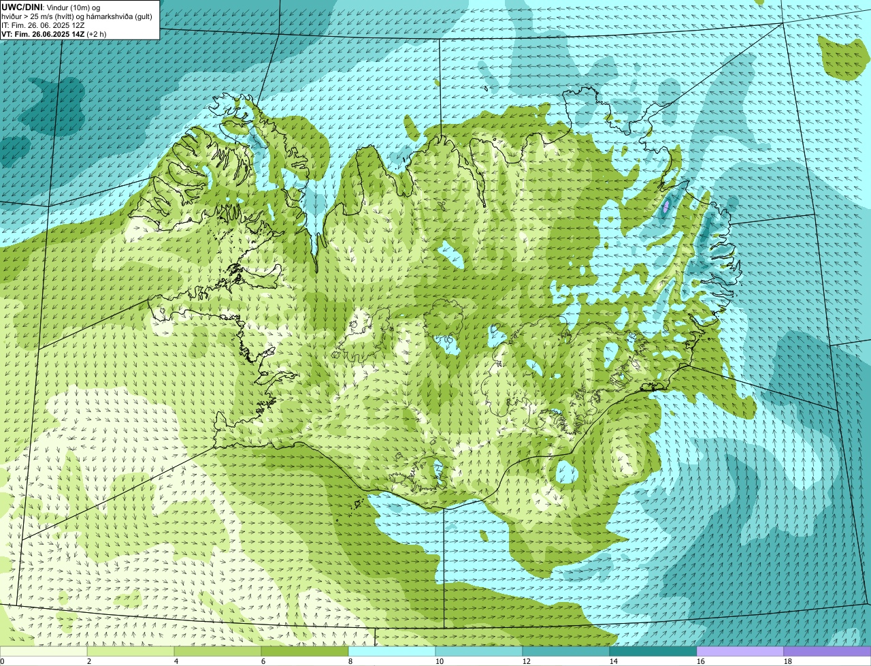Viewport: 871px width, 666px height.
Task: Click the 4–6 m/s green legend swatch
Action: [x=218, y=651]
